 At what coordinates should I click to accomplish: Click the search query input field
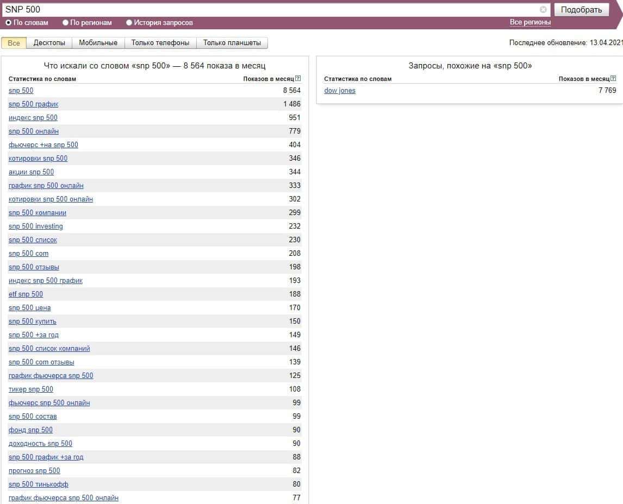coord(272,10)
